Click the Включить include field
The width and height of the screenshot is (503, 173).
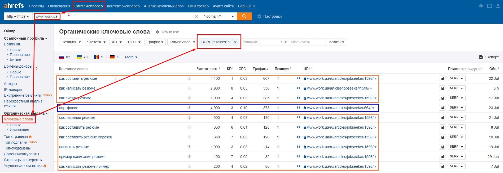(259, 42)
